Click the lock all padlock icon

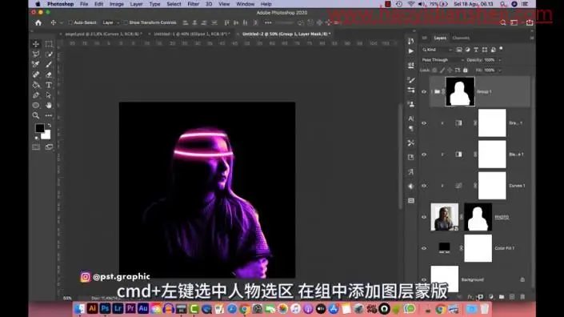(x=465, y=70)
